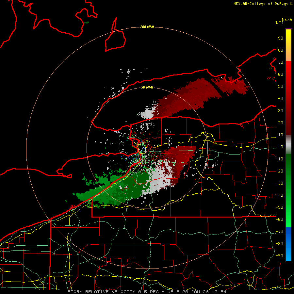Click the -90 value on the velocity scale

coord(279,256)
